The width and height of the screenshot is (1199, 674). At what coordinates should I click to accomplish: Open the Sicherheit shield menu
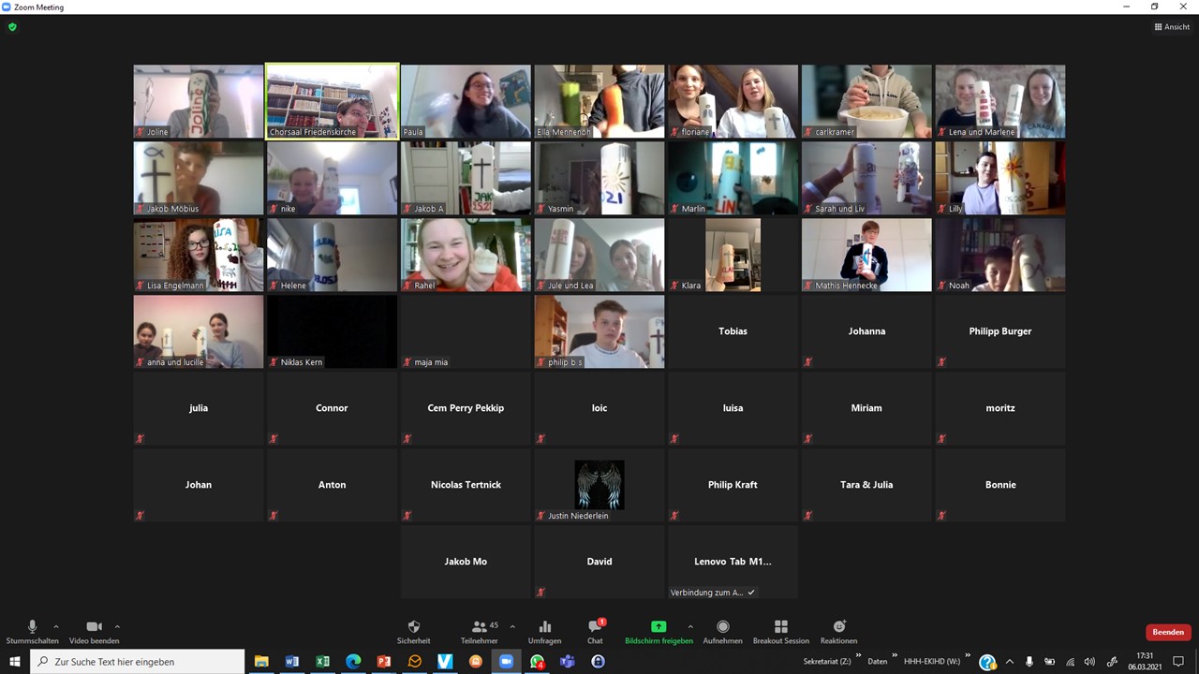pyautogui.click(x=413, y=632)
